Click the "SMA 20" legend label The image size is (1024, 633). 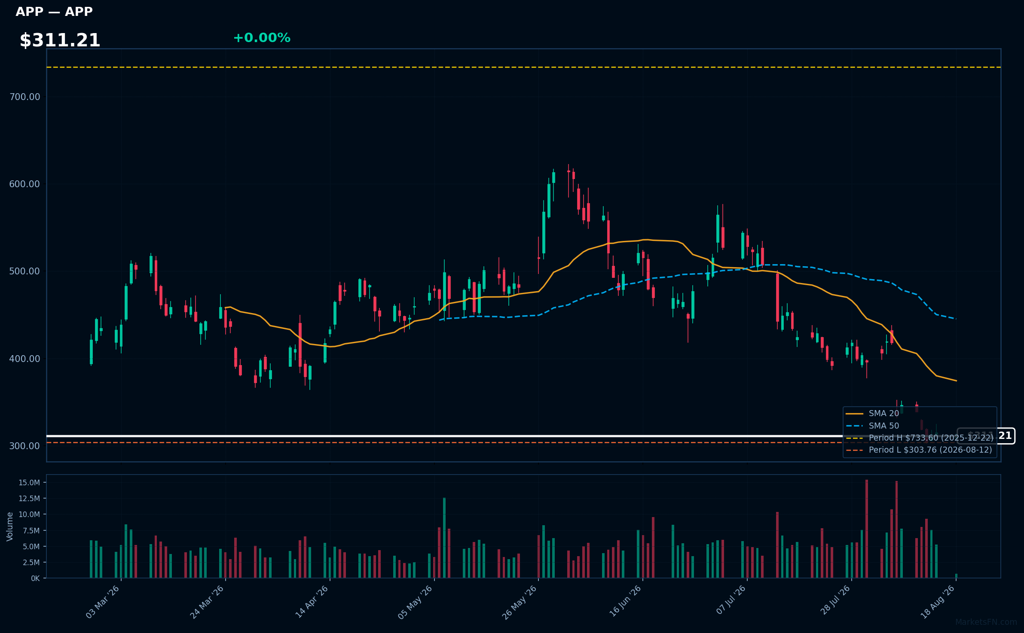[884, 414]
